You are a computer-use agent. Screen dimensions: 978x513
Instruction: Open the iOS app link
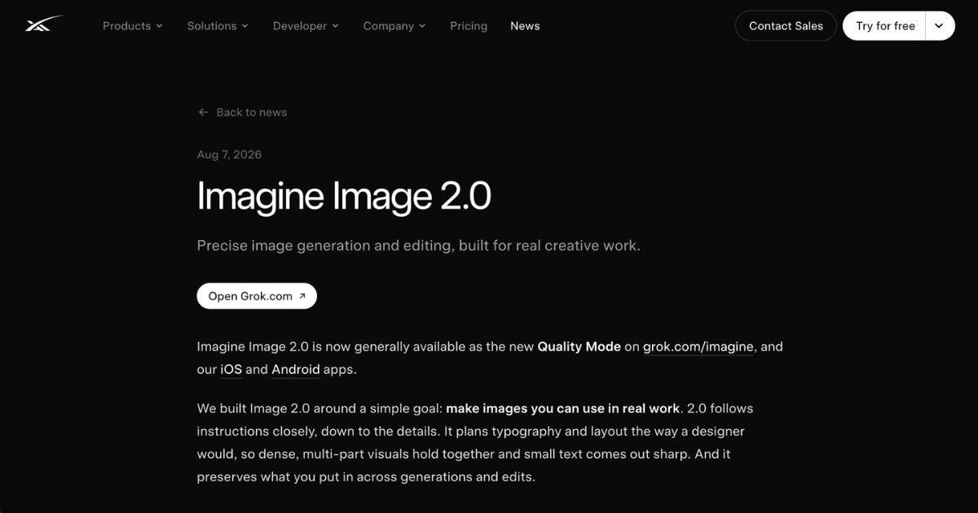pyautogui.click(x=231, y=370)
